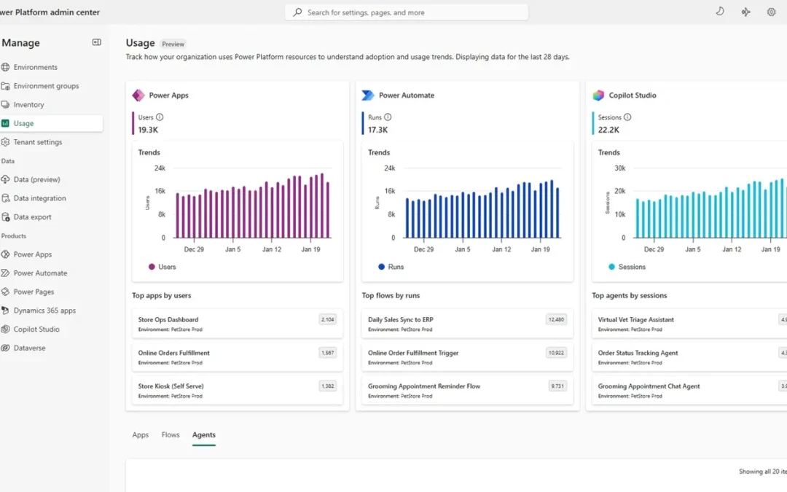Click the Power Apps card logo
The image size is (787, 492).
coord(138,95)
